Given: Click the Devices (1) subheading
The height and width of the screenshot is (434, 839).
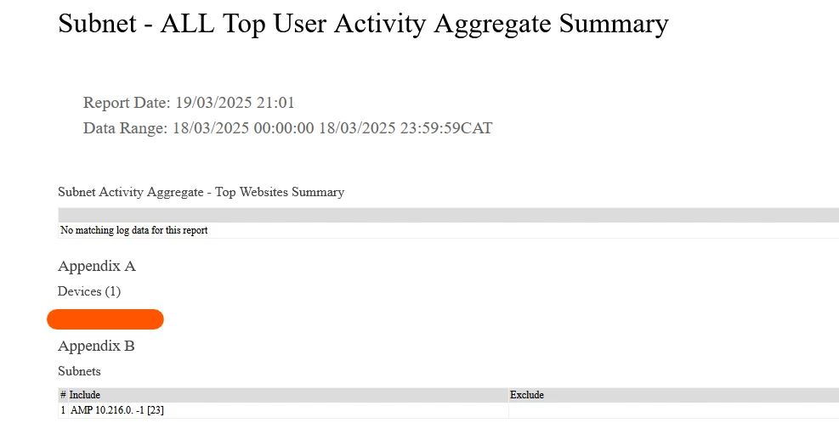Looking at the screenshot, I should (x=89, y=292).
